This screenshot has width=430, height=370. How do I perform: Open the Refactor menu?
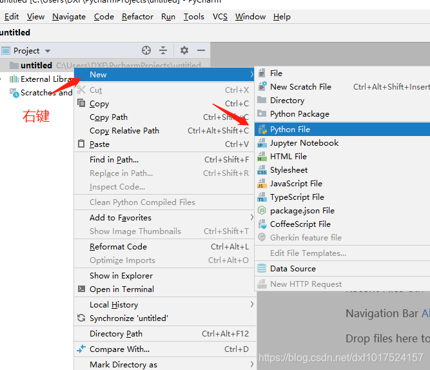tap(137, 17)
